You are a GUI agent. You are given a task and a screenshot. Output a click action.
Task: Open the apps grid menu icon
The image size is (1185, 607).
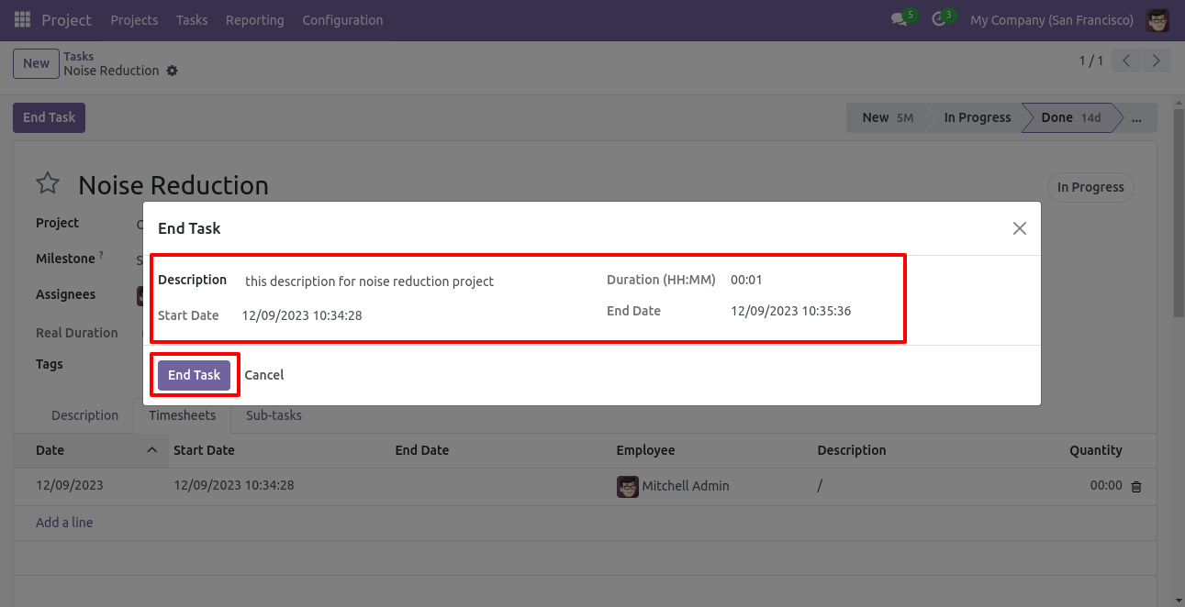point(23,20)
